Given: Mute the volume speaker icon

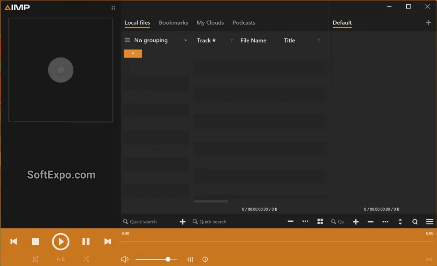Looking at the screenshot, I should pos(125,259).
